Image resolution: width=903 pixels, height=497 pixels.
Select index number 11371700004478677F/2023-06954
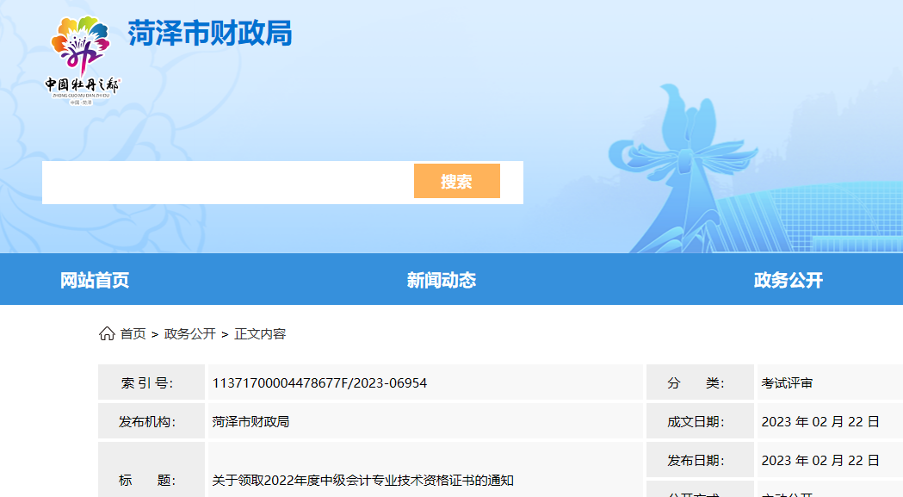click(x=319, y=383)
